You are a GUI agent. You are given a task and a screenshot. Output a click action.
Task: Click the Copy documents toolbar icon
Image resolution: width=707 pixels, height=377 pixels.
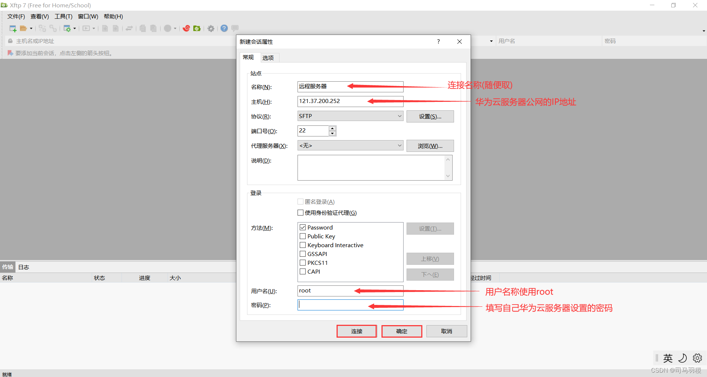(x=143, y=28)
